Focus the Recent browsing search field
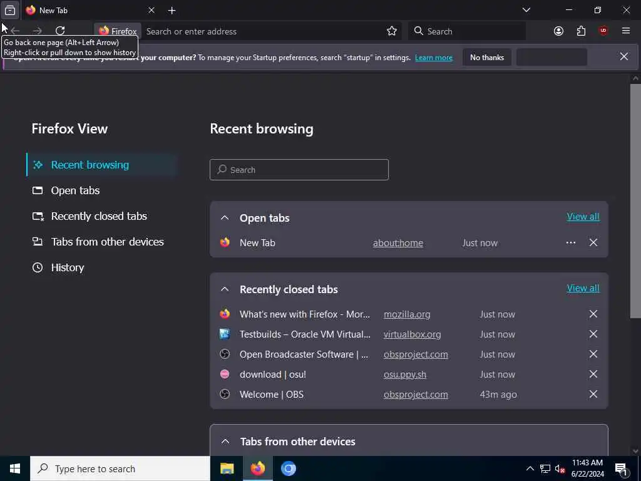This screenshot has width=641, height=481. coord(299,170)
